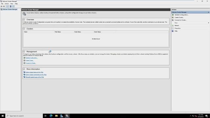Click the web icon beside Microsoft support page

(x=24, y=77)
